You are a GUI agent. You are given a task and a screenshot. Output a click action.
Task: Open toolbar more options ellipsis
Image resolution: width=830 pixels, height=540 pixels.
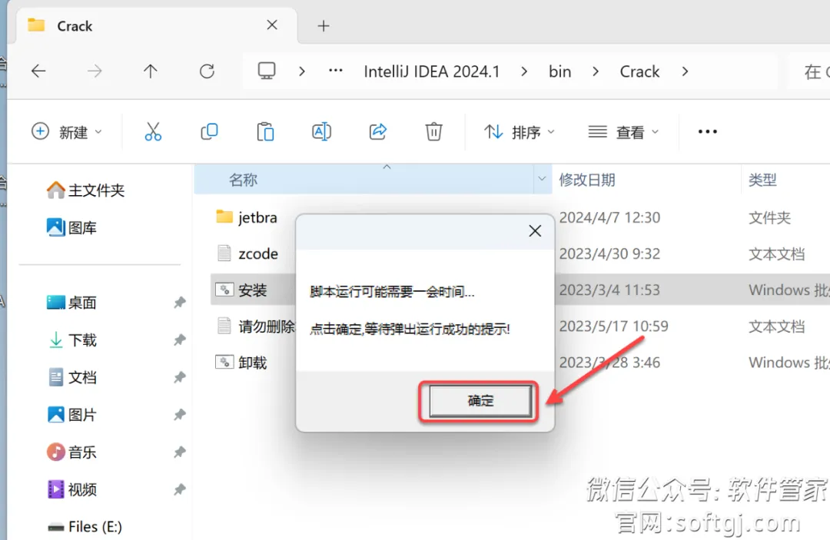(707, 131)
